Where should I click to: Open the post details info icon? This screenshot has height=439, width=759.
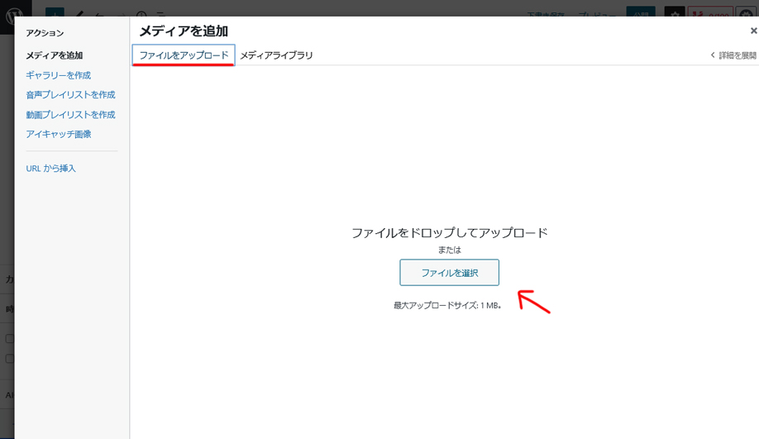(x=141, y=13)
